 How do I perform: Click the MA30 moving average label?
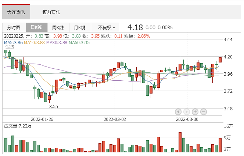(57, 42)
